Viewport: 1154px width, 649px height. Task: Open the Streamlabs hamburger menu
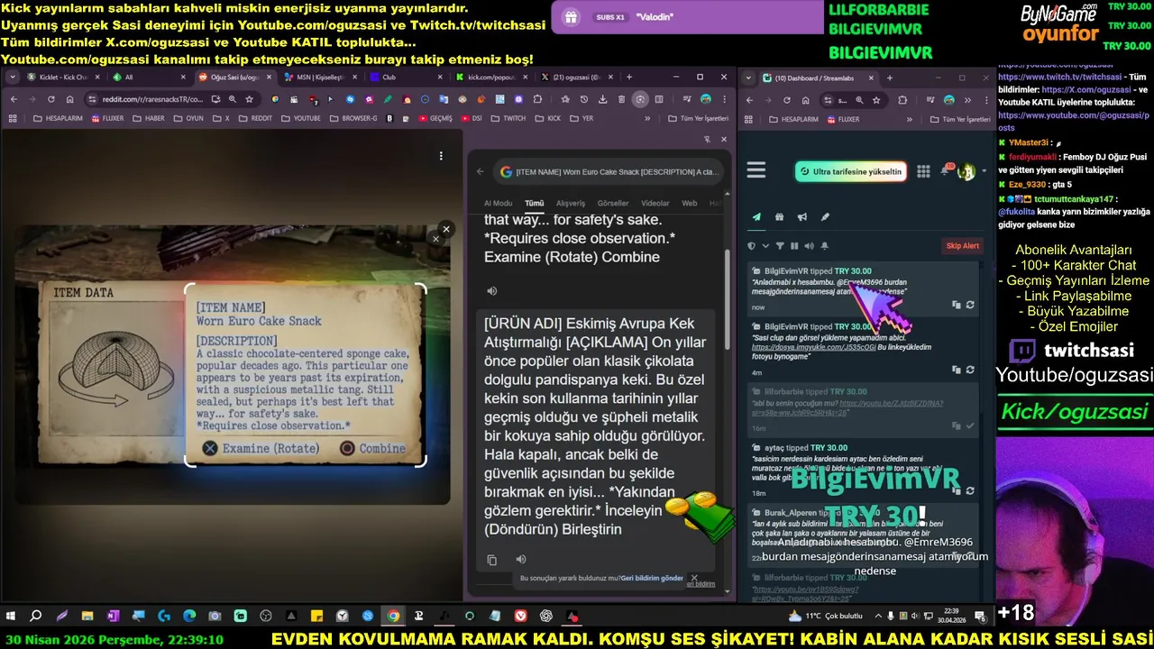[756, 170]
